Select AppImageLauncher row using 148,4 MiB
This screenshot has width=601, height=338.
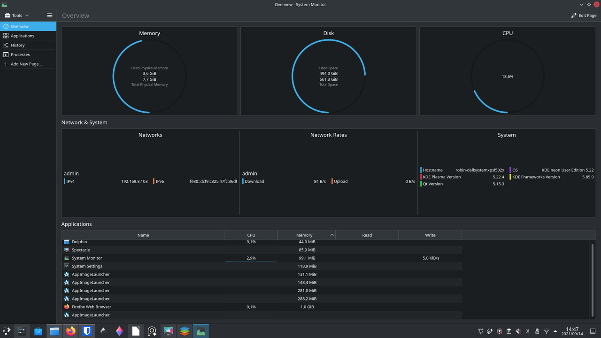(x=262, y=282)
